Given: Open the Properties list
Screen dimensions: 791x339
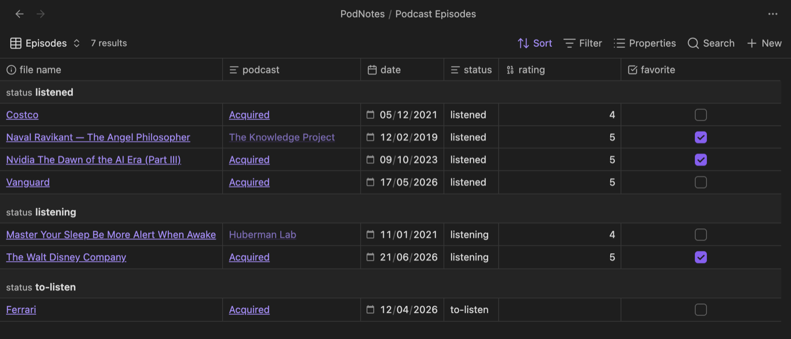Looking at the screenshot, I should pos(645,43).
